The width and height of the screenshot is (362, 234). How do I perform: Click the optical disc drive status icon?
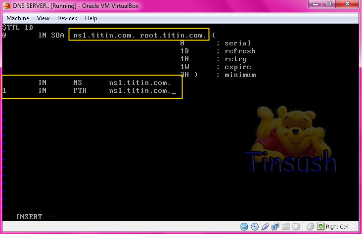(254, 227)
